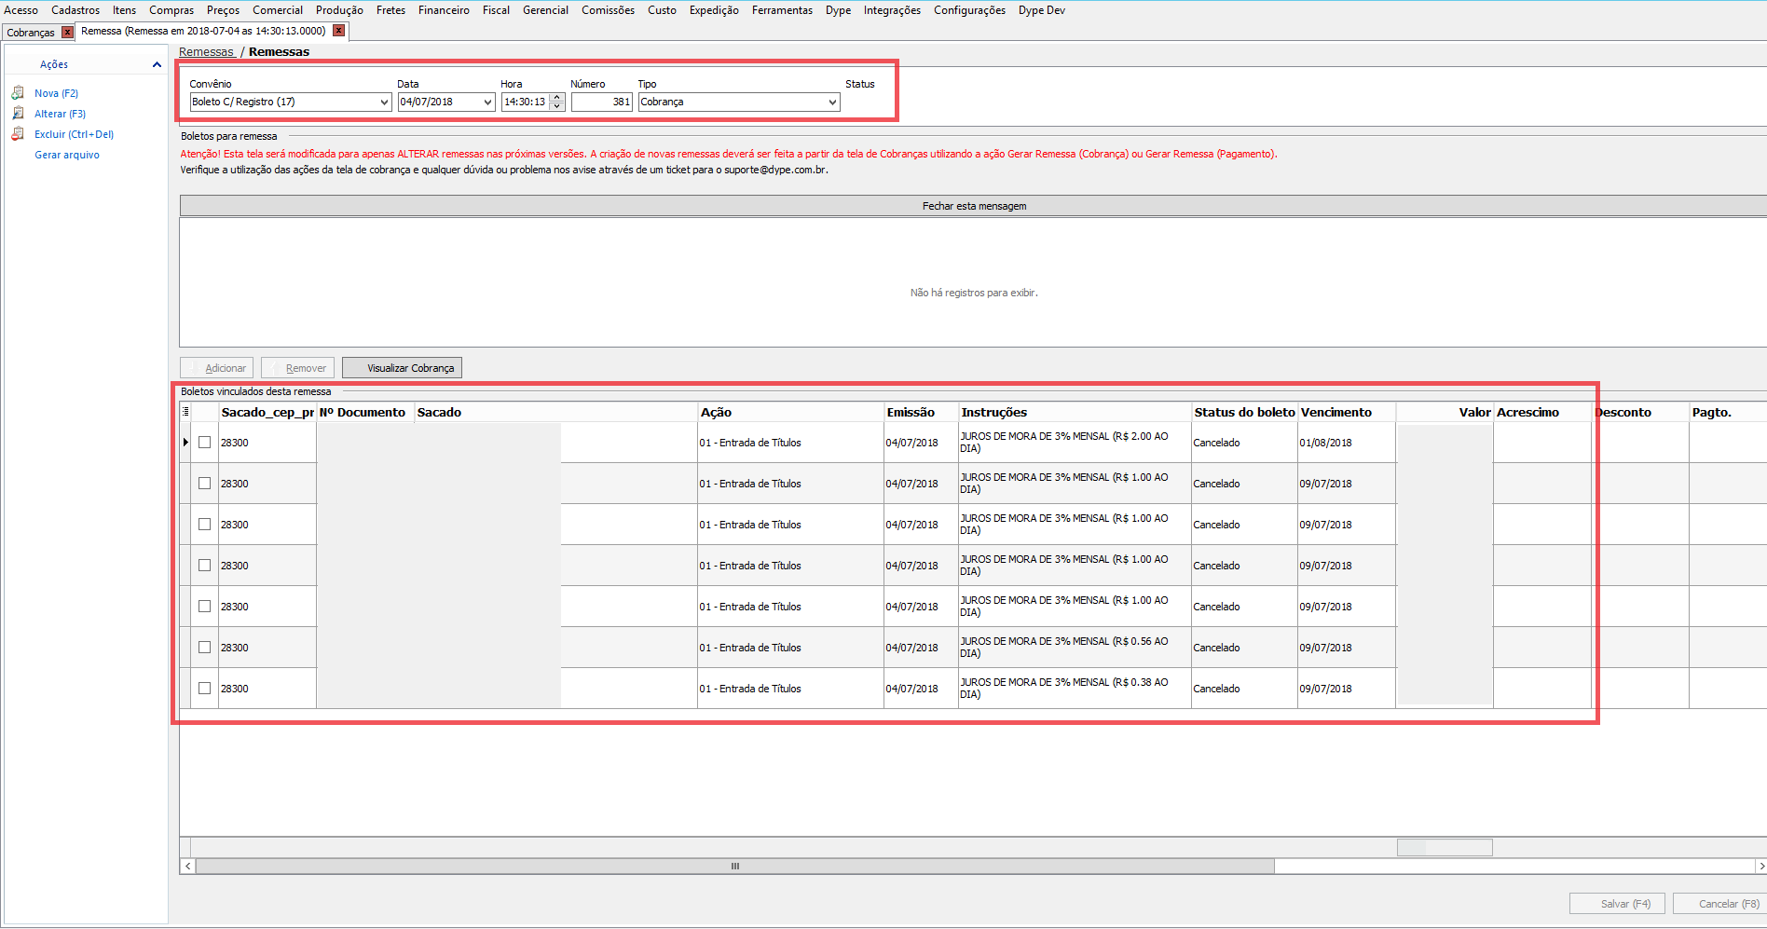Click the suporte@dype.com.br warning text line

(x=504, y=170)
